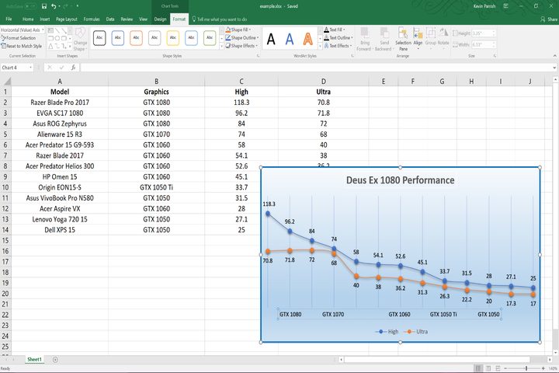559x373 pixels.
Task: Click the zoom slider in status bar
Action: pos(526,368)
